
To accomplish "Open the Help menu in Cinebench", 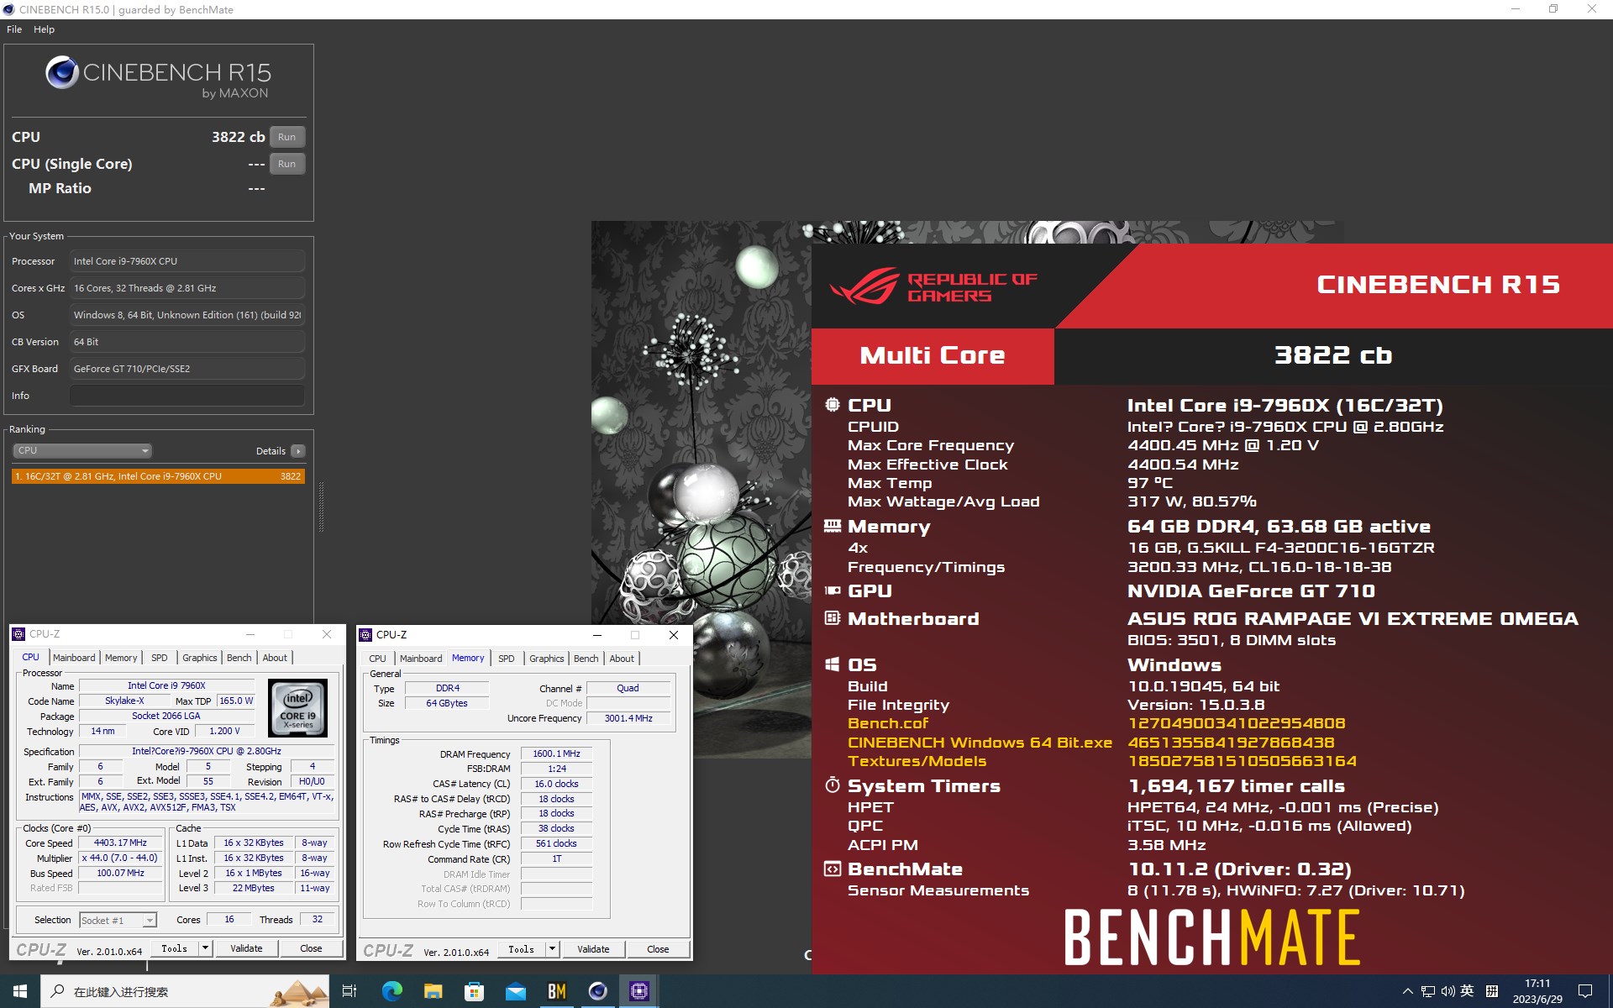I will click(44, 29).
